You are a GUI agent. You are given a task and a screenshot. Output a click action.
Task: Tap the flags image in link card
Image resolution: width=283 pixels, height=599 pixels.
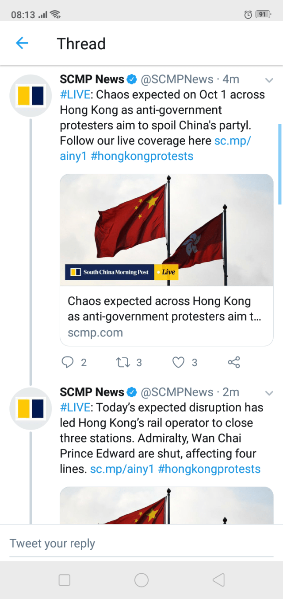167,230
